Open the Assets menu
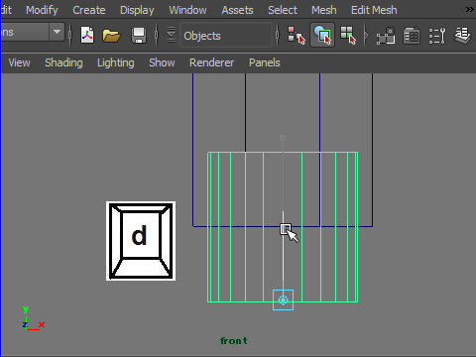The width and height of the screenshot is (476, 357). [237, 10]
